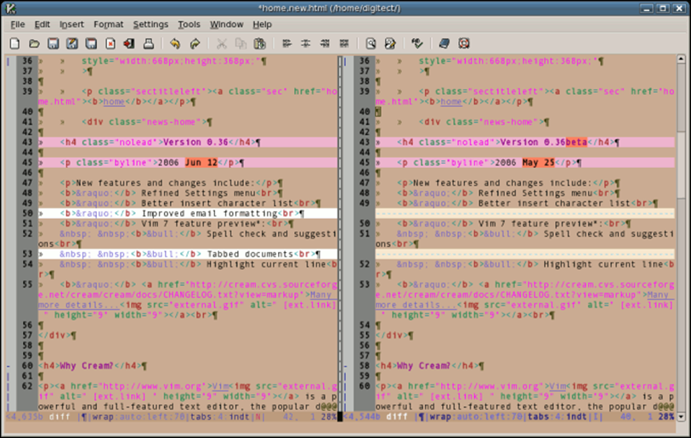Viewport: 691px width, 438px height.
Task: Click the Paste clipboard icon
Action: click(259, 43)
